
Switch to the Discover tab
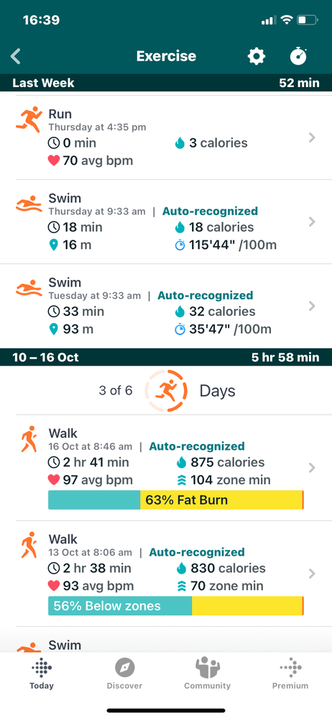(x=124, y=674)
